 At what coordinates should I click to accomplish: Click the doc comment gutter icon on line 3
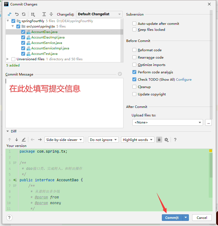(x=15, y=163)
